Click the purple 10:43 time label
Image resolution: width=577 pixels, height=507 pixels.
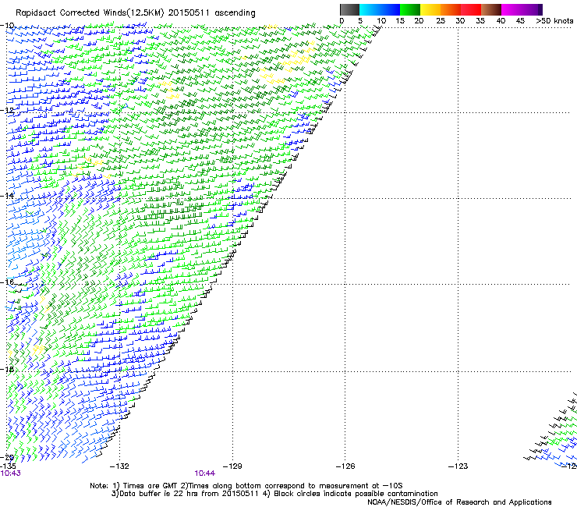point(11,473)
